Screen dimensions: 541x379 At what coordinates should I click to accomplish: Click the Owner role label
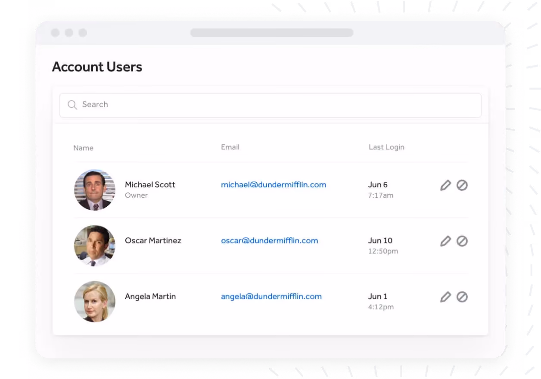(136, 195)
